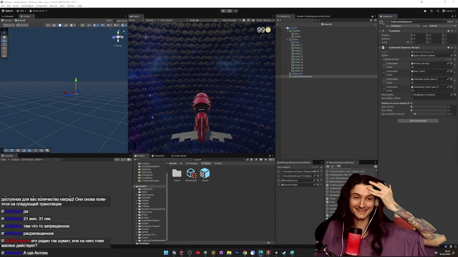458x257 pixels.
Task: Open the Free Aspect dropdown
Action: [x=174, y=20]
